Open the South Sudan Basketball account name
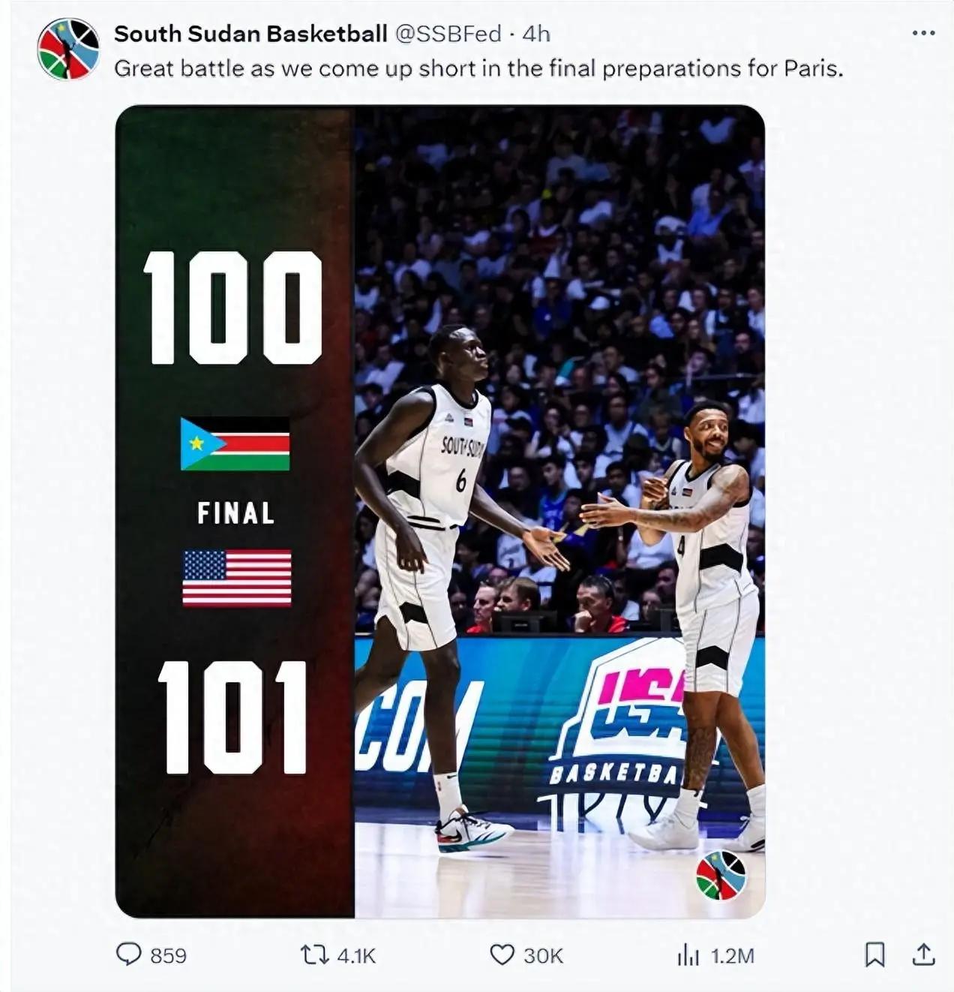The image size is (954, 992). (250, 34)
